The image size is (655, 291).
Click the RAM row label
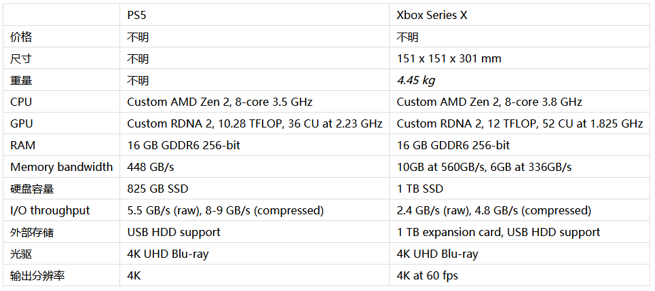22,145
